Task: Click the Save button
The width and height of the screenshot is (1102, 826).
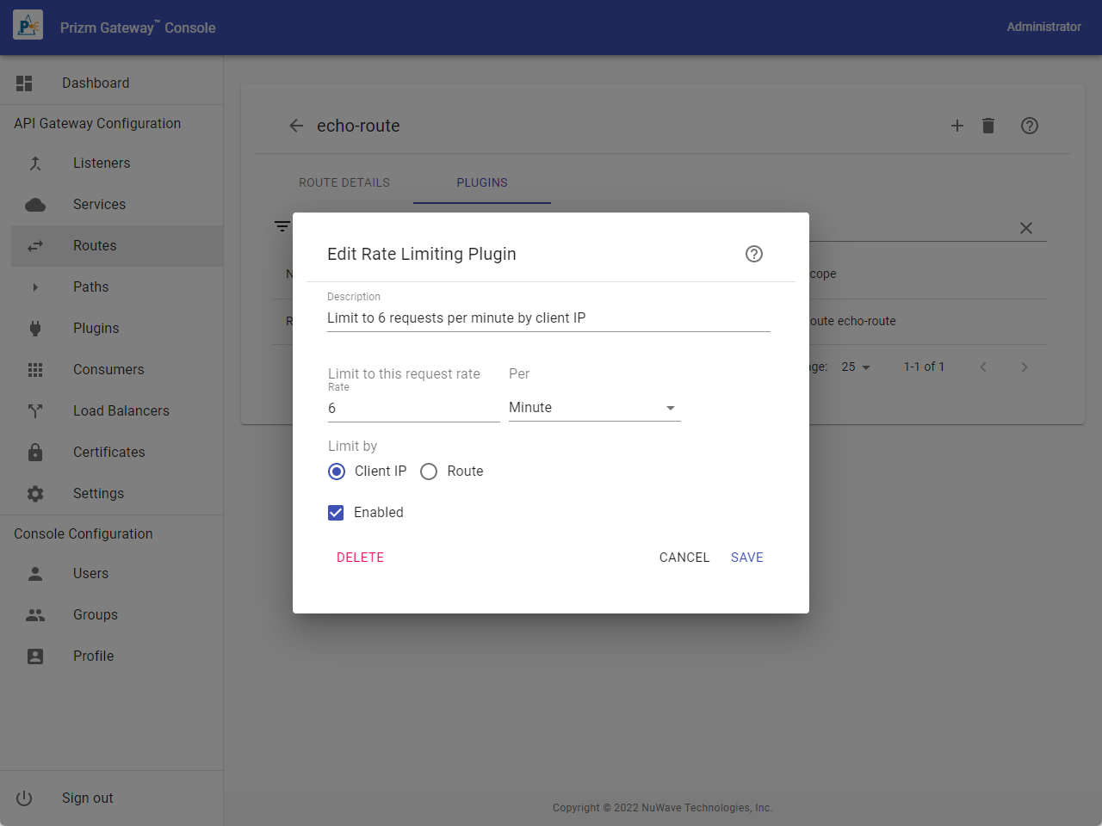Action: point(746,558)
